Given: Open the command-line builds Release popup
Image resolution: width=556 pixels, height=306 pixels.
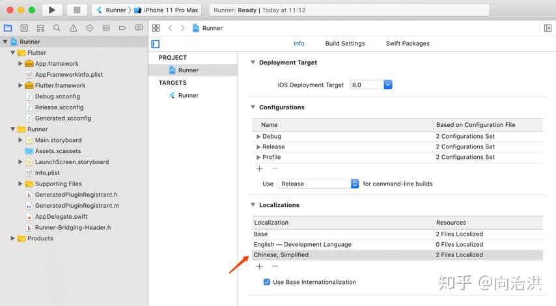Looking at the screenshot, I should [318, 184].
